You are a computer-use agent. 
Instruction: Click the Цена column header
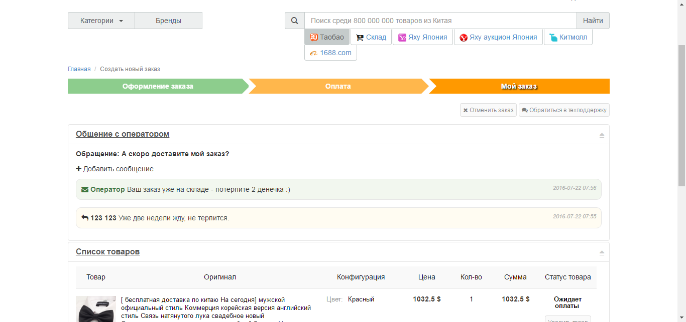point(427,277)
